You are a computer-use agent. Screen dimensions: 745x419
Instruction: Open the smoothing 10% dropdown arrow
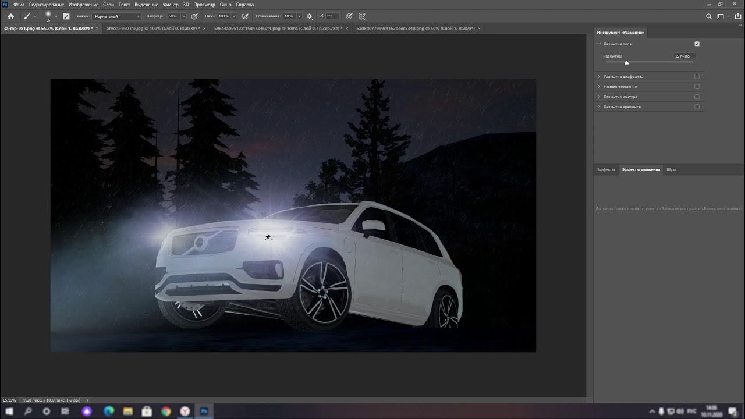[300, 16]
